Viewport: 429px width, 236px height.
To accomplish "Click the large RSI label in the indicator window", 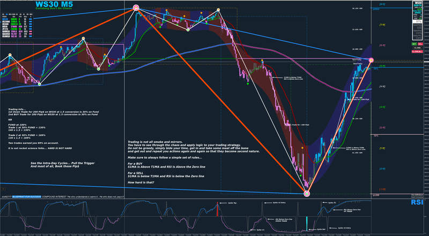I will (x=417, y=202).
